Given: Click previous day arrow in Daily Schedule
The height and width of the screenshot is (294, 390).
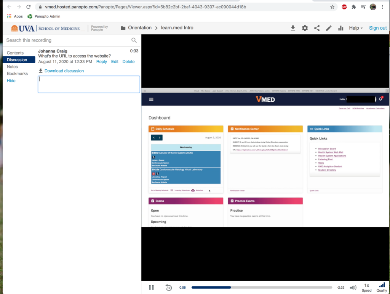Looking at the screenshot, I should tap(154, 137).
